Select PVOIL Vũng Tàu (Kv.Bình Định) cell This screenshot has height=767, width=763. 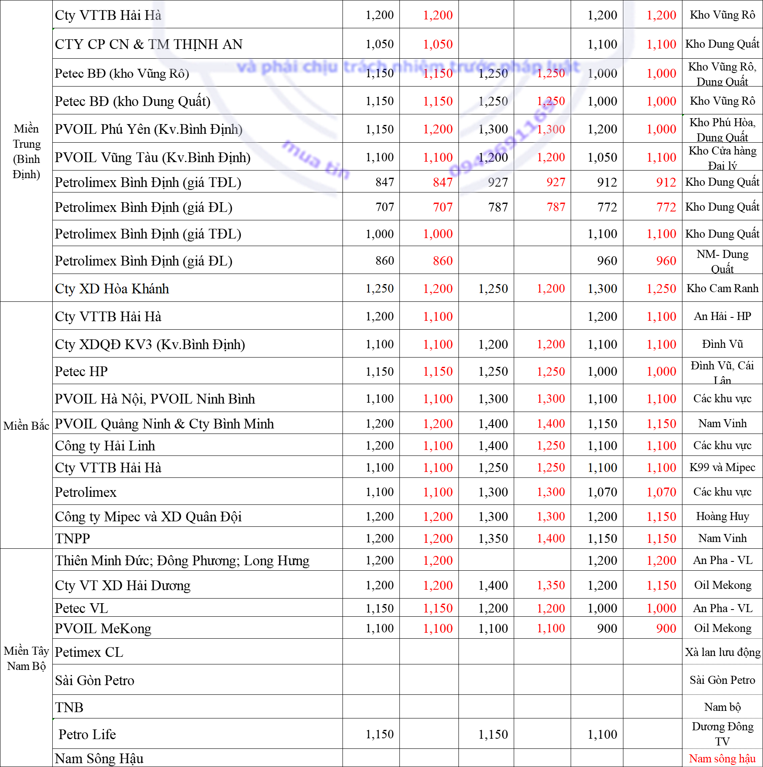(197, 157)
